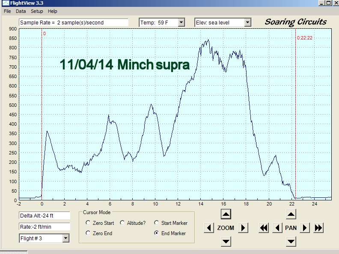Viewport: 339px width, 254px height.
Task: Select the Altitude? cursor mode
Action: pyautogui.click(x=122, y=223)
